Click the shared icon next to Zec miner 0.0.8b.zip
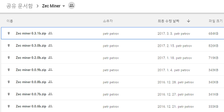The width and height of the screenshot is (224, 112). click(50, 82)
